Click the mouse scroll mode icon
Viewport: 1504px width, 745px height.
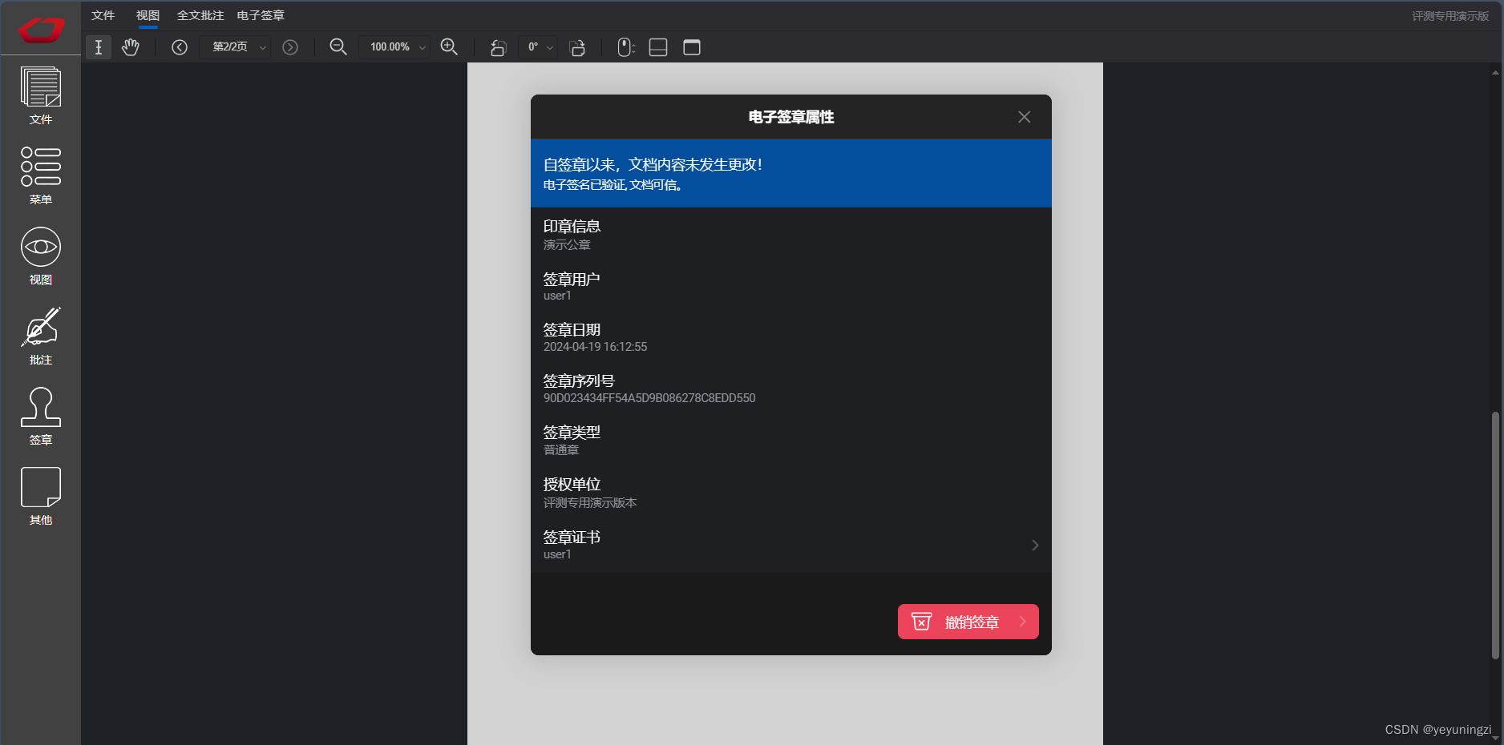(x=626, y=47)
